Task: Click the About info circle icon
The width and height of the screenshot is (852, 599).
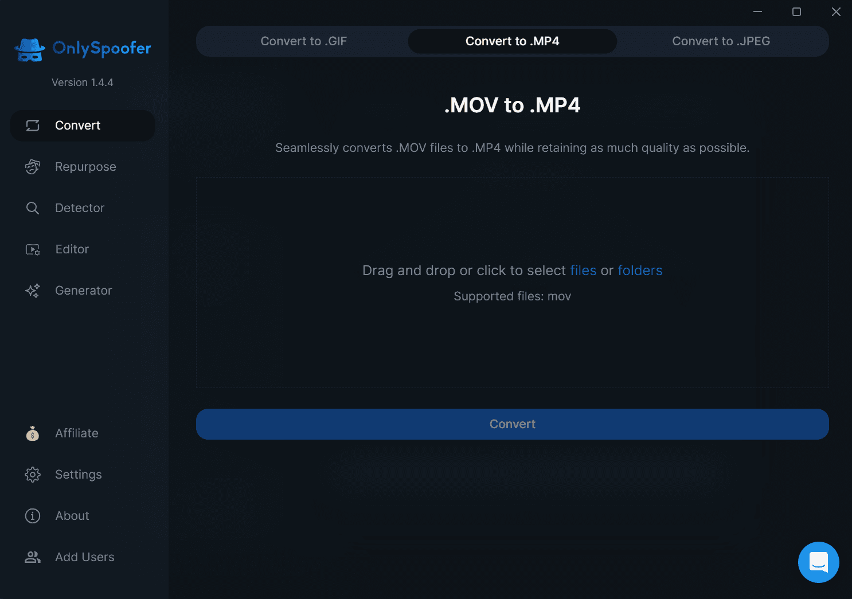Action: click(x=33, y=516)
